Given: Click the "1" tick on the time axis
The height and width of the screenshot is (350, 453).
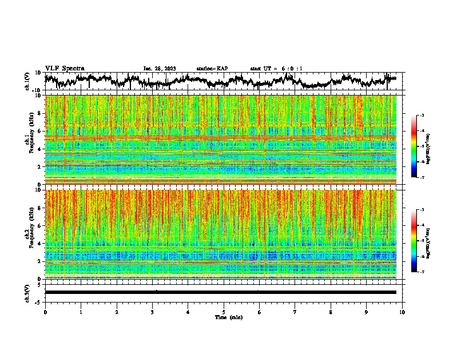Looking at the screenshot, I should click(81, 312).
